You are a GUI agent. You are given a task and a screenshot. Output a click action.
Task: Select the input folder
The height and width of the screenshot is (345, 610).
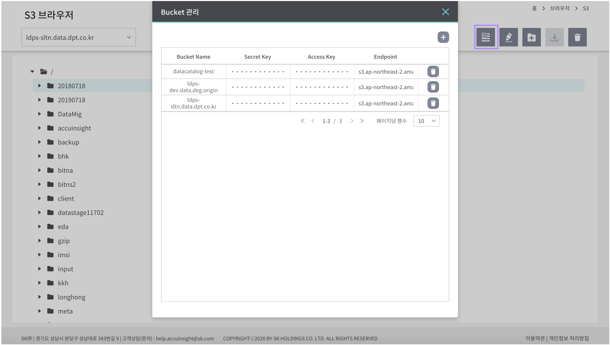point(66,269)
